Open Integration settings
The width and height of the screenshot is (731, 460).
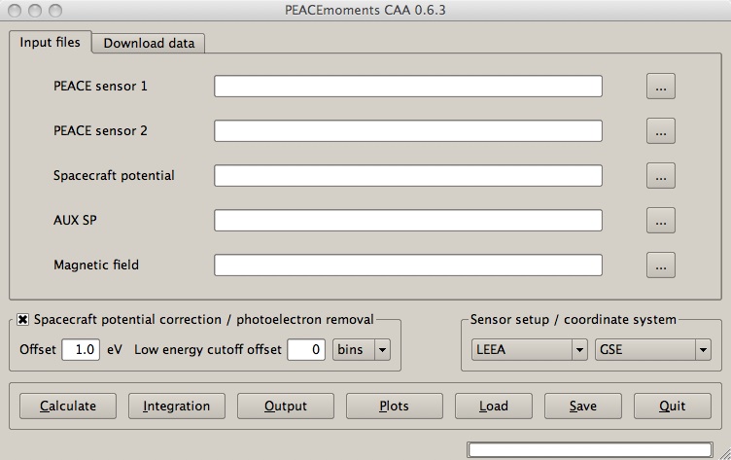tap(177, 406)
